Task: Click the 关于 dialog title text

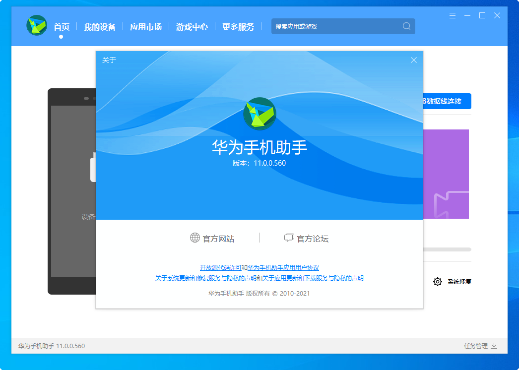Action: click(109, 60)
